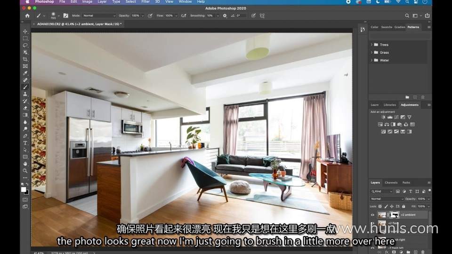Switch to the Channels tab
This screenshot has width=452, height=254.
391,183
